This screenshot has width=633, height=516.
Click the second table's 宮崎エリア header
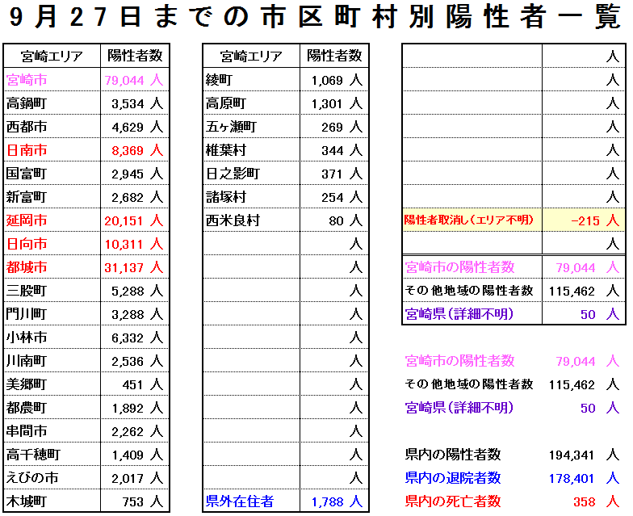pos(251,57)
